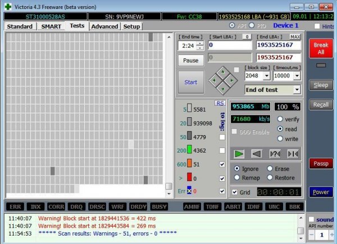This screenshot has height=244, width=337.
Task: Select the random seek ▷?◁ icon
Action: pyautogui.click(x=275, y=154)
